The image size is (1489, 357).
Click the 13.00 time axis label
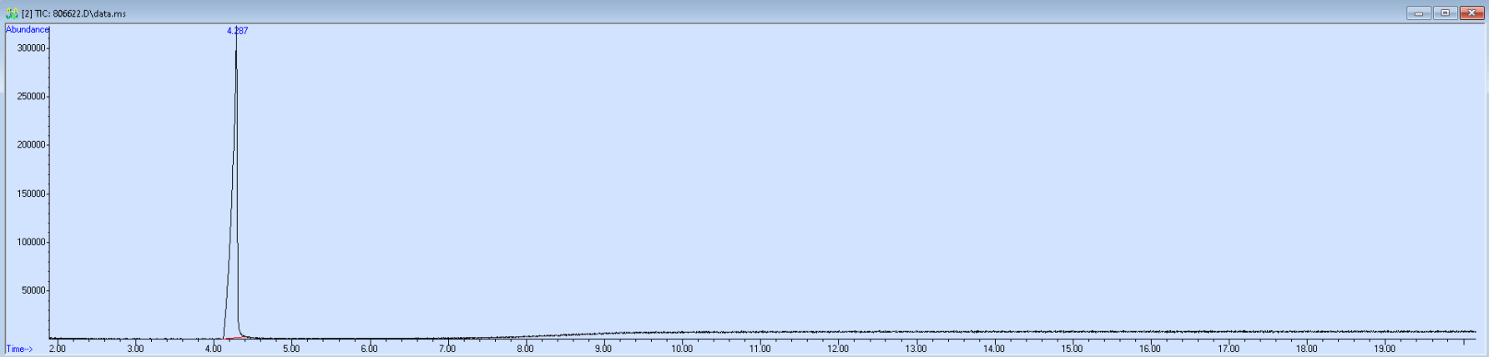click(x=916, y=349)
